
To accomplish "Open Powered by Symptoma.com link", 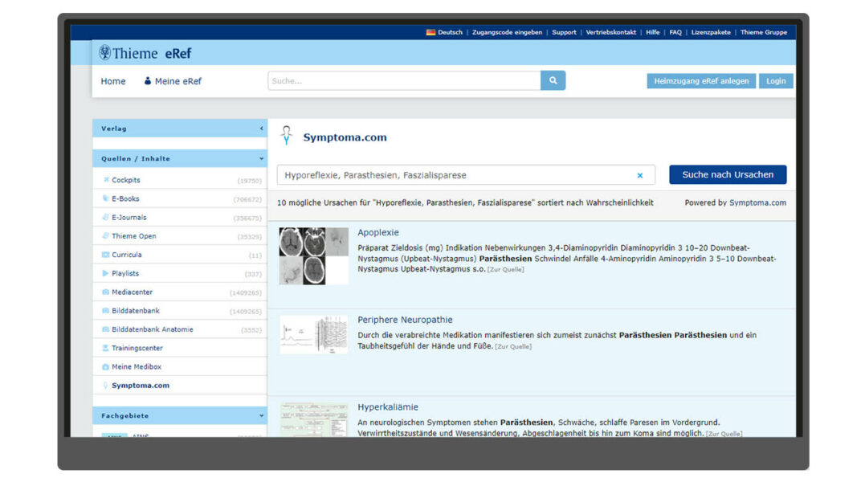I will (757, 203).
